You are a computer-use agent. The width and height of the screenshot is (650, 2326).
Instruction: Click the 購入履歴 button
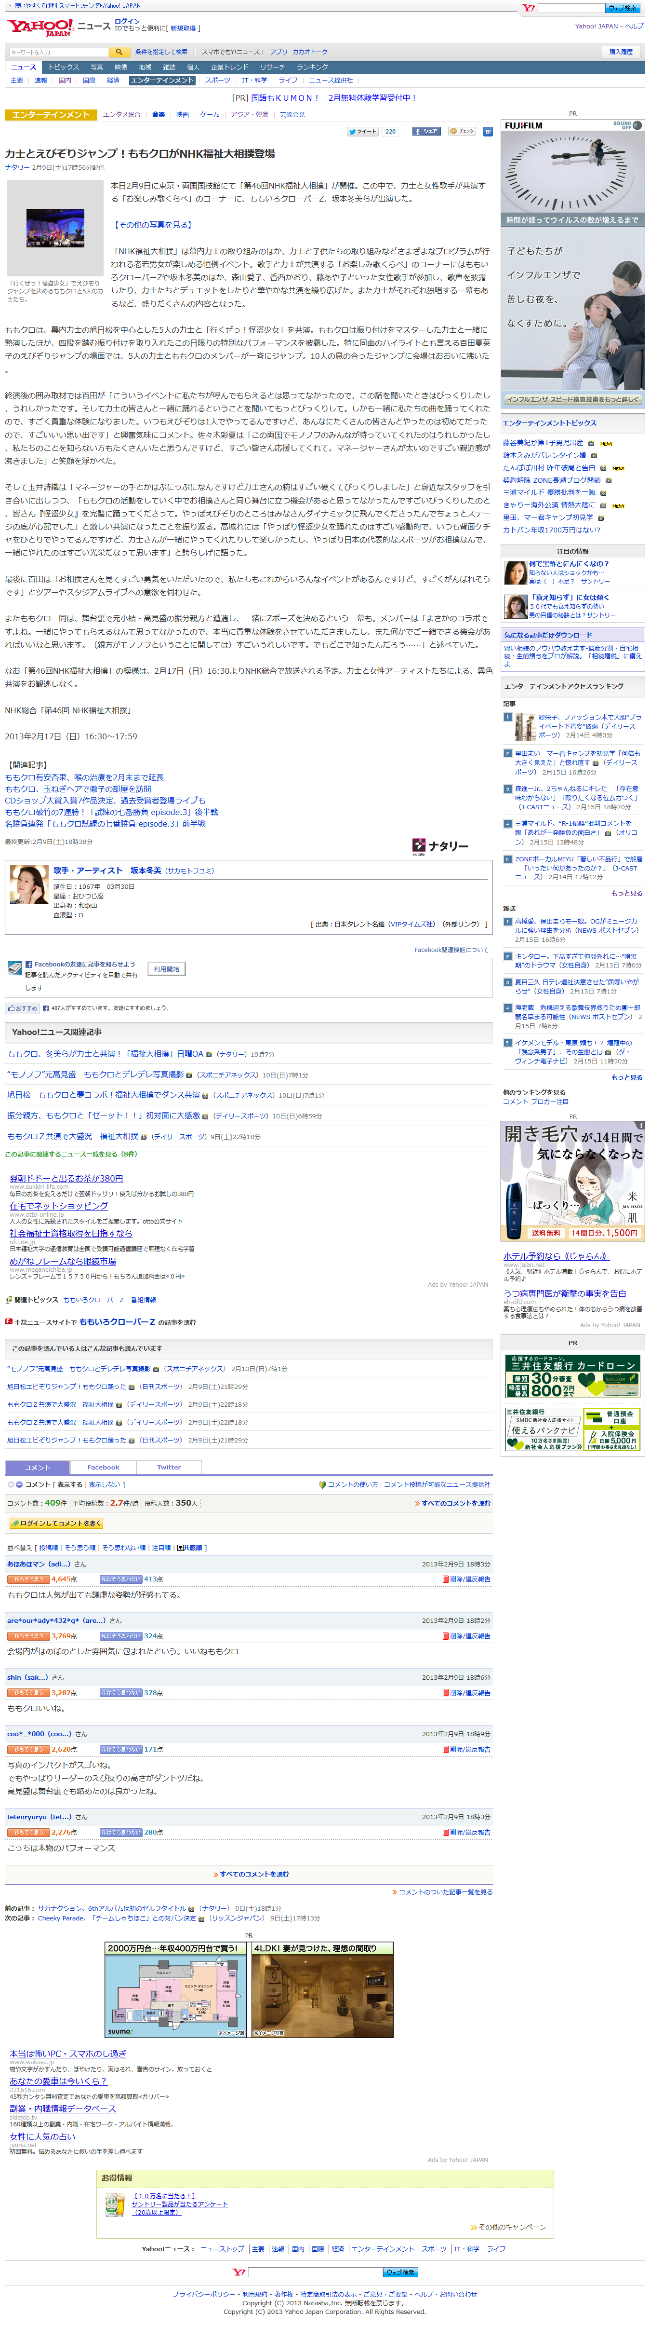pyautogui.click(x=621, y=52)
